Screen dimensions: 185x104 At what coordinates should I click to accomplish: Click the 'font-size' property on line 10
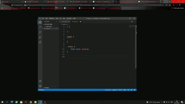[x=75, y=49]
